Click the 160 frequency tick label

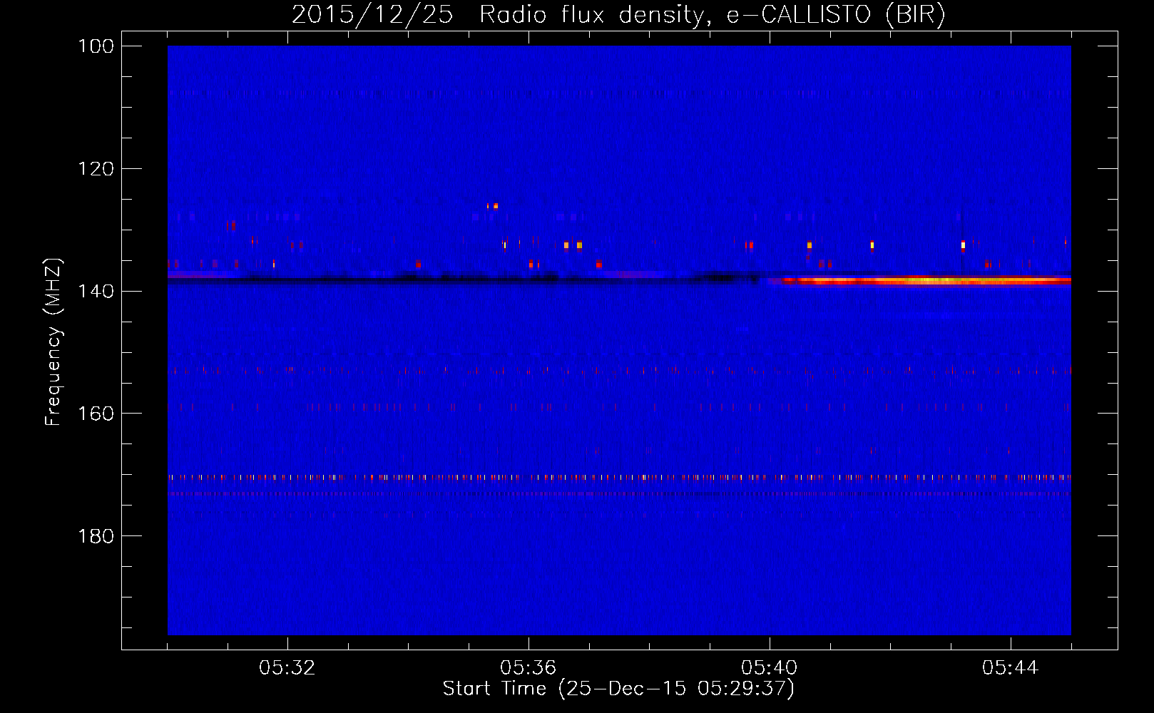95,414
